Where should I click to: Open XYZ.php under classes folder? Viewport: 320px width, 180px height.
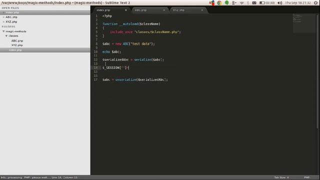click(17, 45)
